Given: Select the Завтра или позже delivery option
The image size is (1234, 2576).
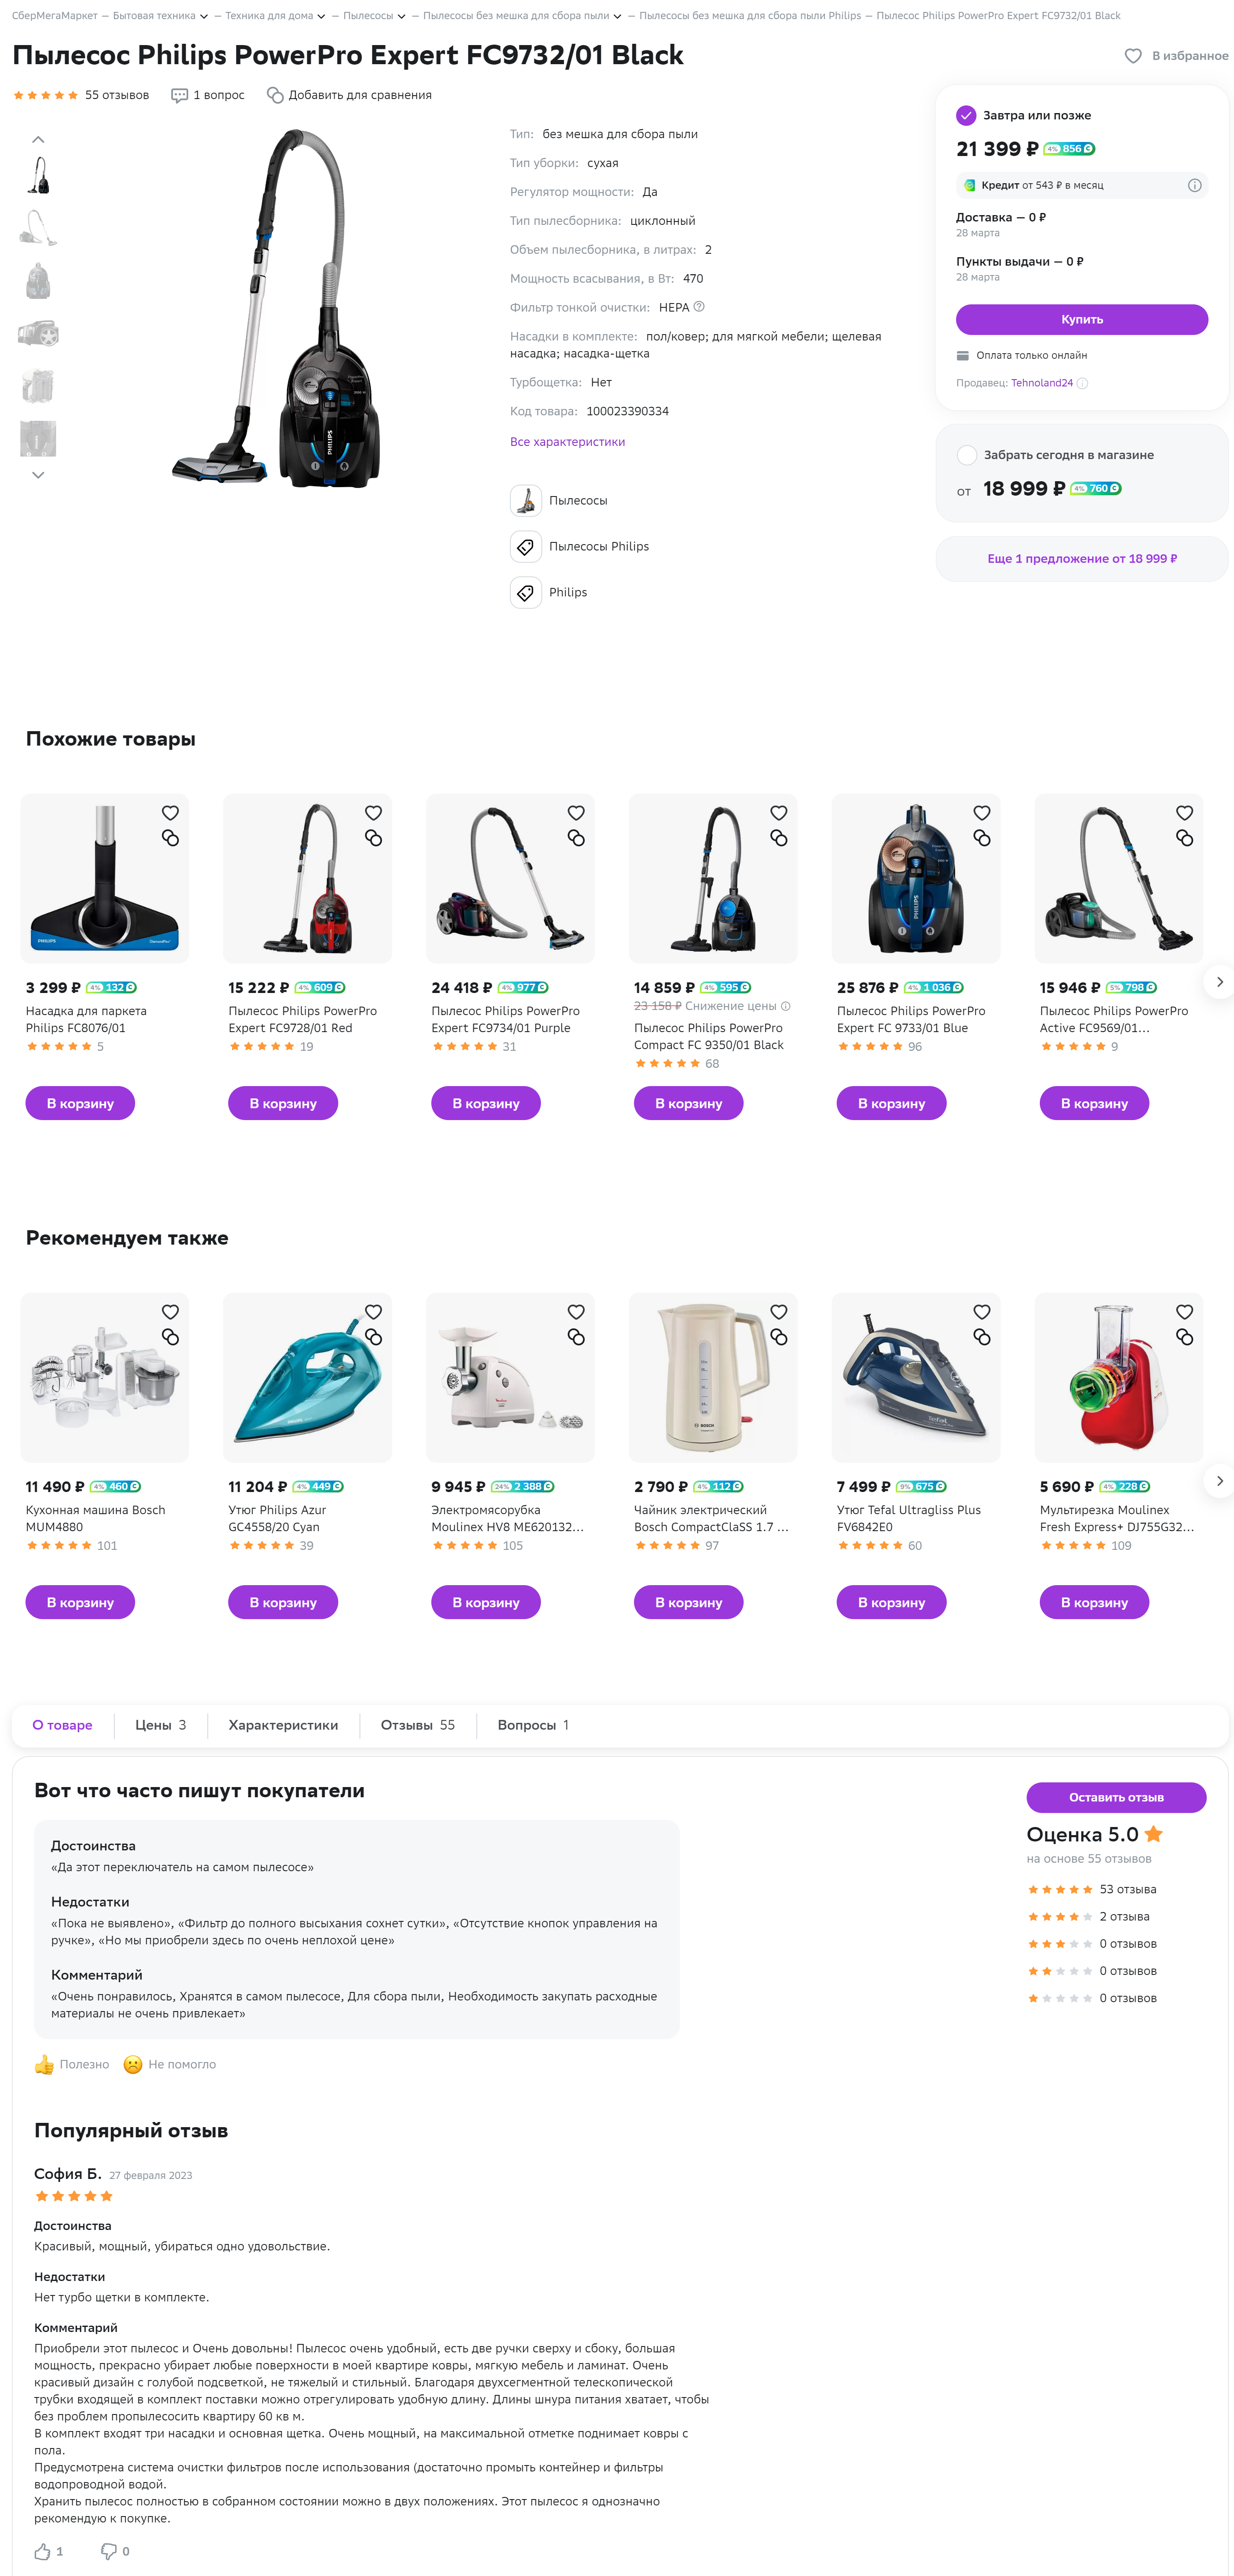Looking at the screenshot, I should tap(966, 115).
